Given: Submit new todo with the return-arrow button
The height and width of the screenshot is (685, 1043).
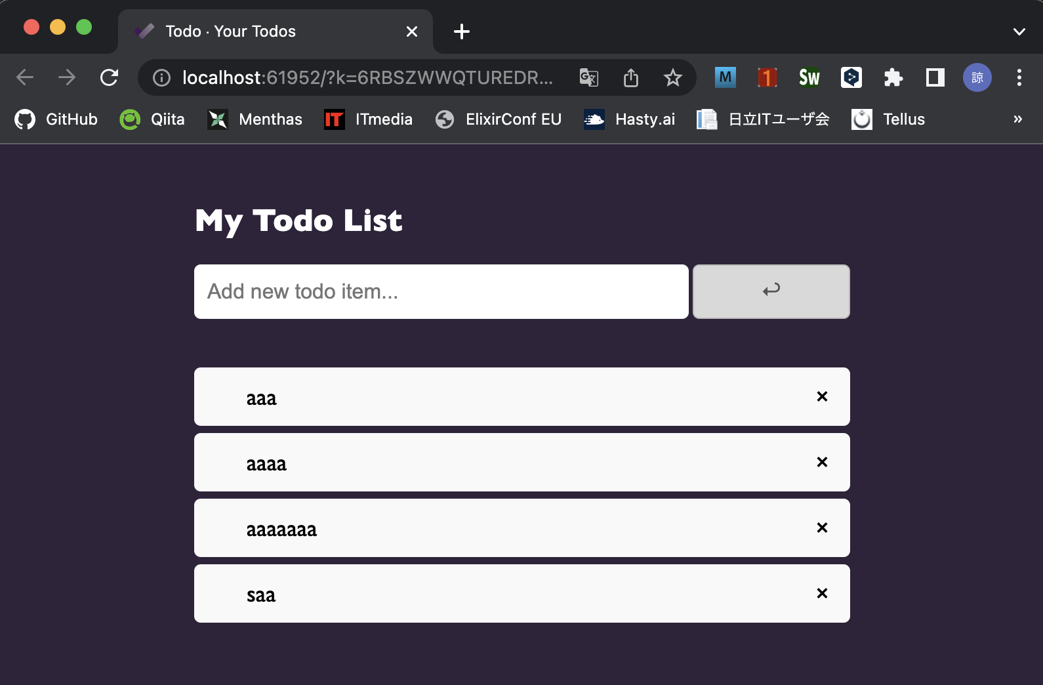Looking at the screenshot, I should pos(771,291).
